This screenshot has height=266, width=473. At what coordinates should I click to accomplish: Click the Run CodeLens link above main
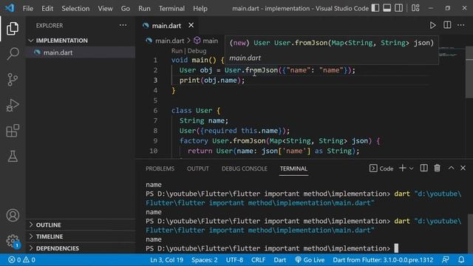point(177,51)
